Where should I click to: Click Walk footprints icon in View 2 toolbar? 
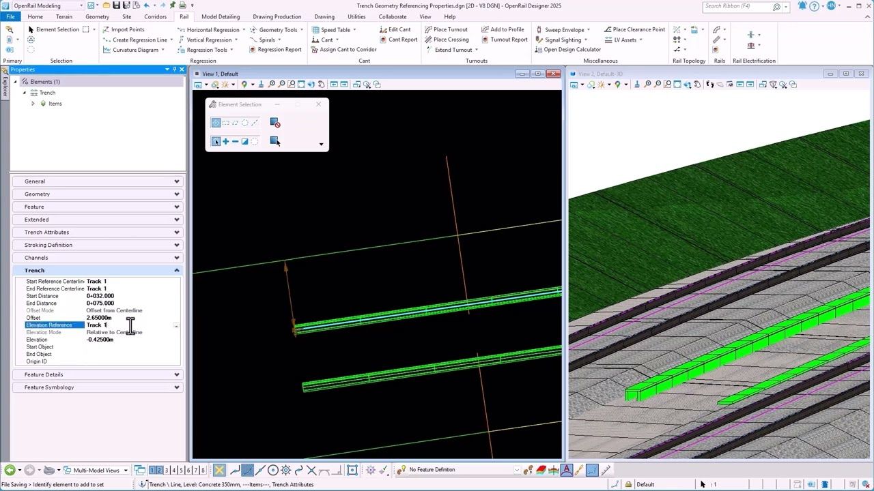click(709, 85)
